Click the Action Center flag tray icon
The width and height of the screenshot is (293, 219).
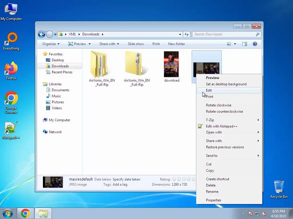[250, 214]
